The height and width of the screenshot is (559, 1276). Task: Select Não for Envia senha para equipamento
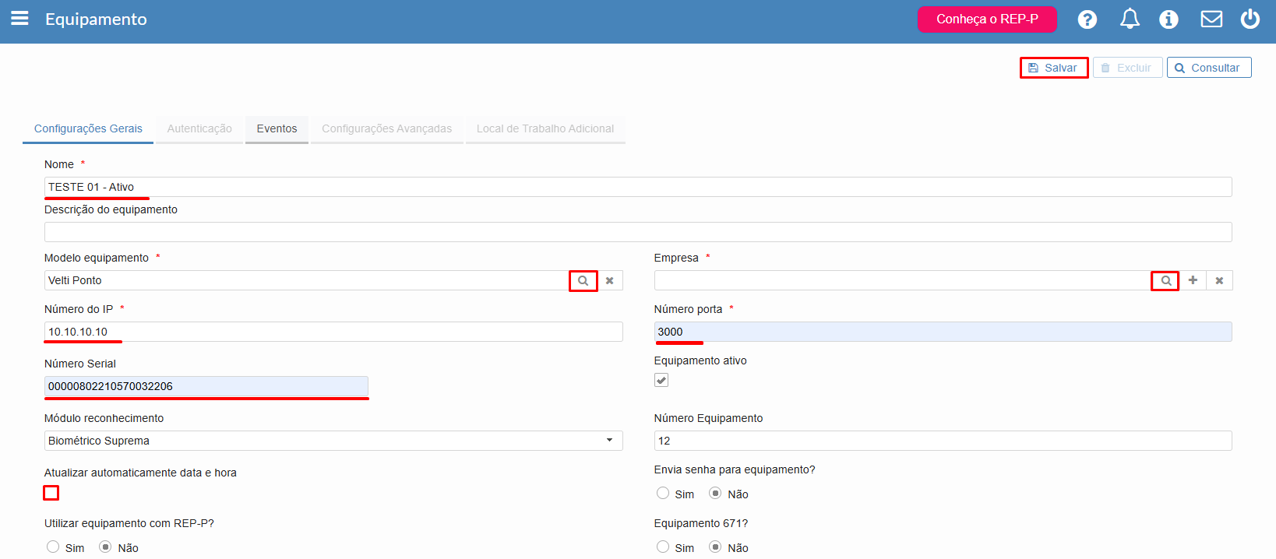715,493
